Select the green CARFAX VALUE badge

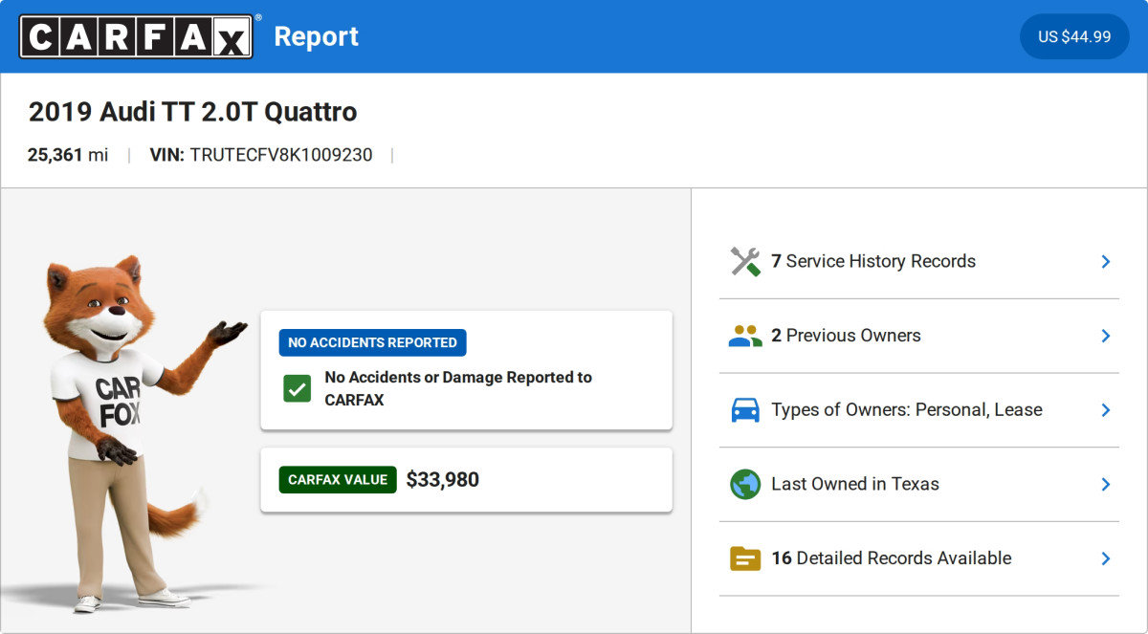[x=338, y=480]
